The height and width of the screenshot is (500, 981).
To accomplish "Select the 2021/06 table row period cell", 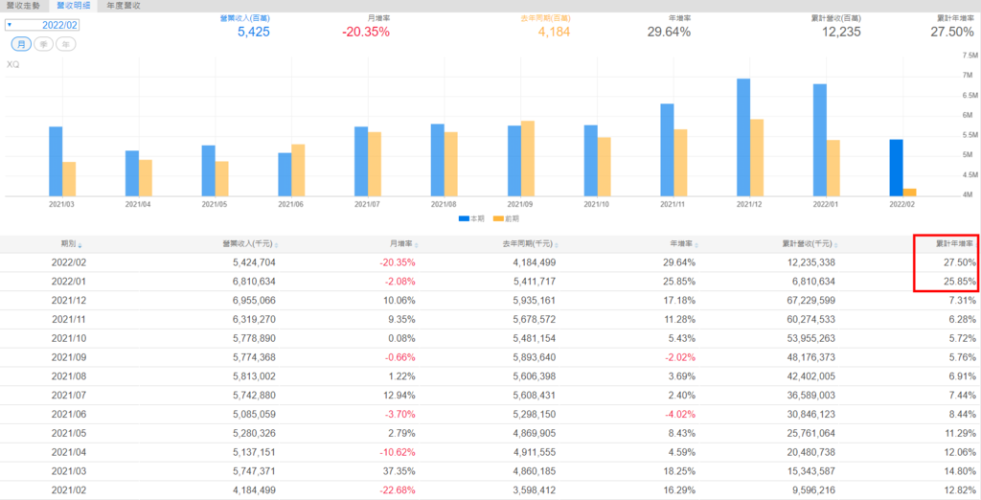I will click(x=68, y=415).
